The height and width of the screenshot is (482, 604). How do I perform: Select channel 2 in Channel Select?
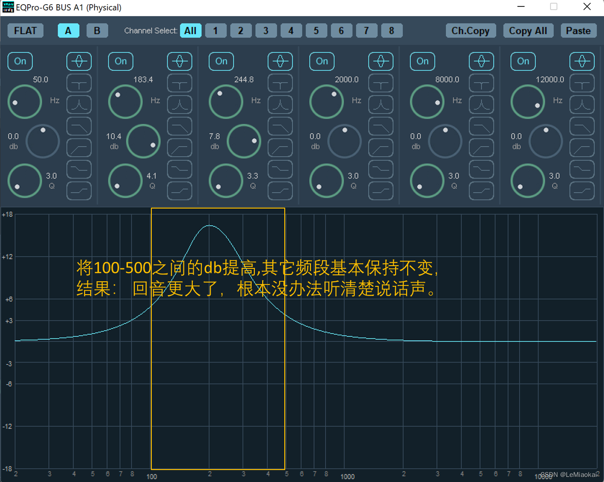pyautogui.click(x=241, y=31)
